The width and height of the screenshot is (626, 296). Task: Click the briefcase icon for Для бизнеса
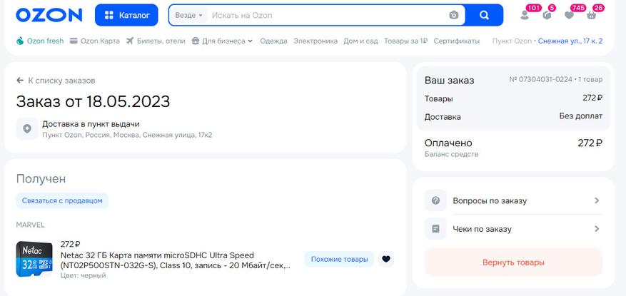pos(196,41)
